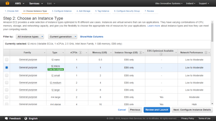Click the Memory (GiB) column sort arrow
This screenshot has height=121, width=216.
(x=111, y=53)
